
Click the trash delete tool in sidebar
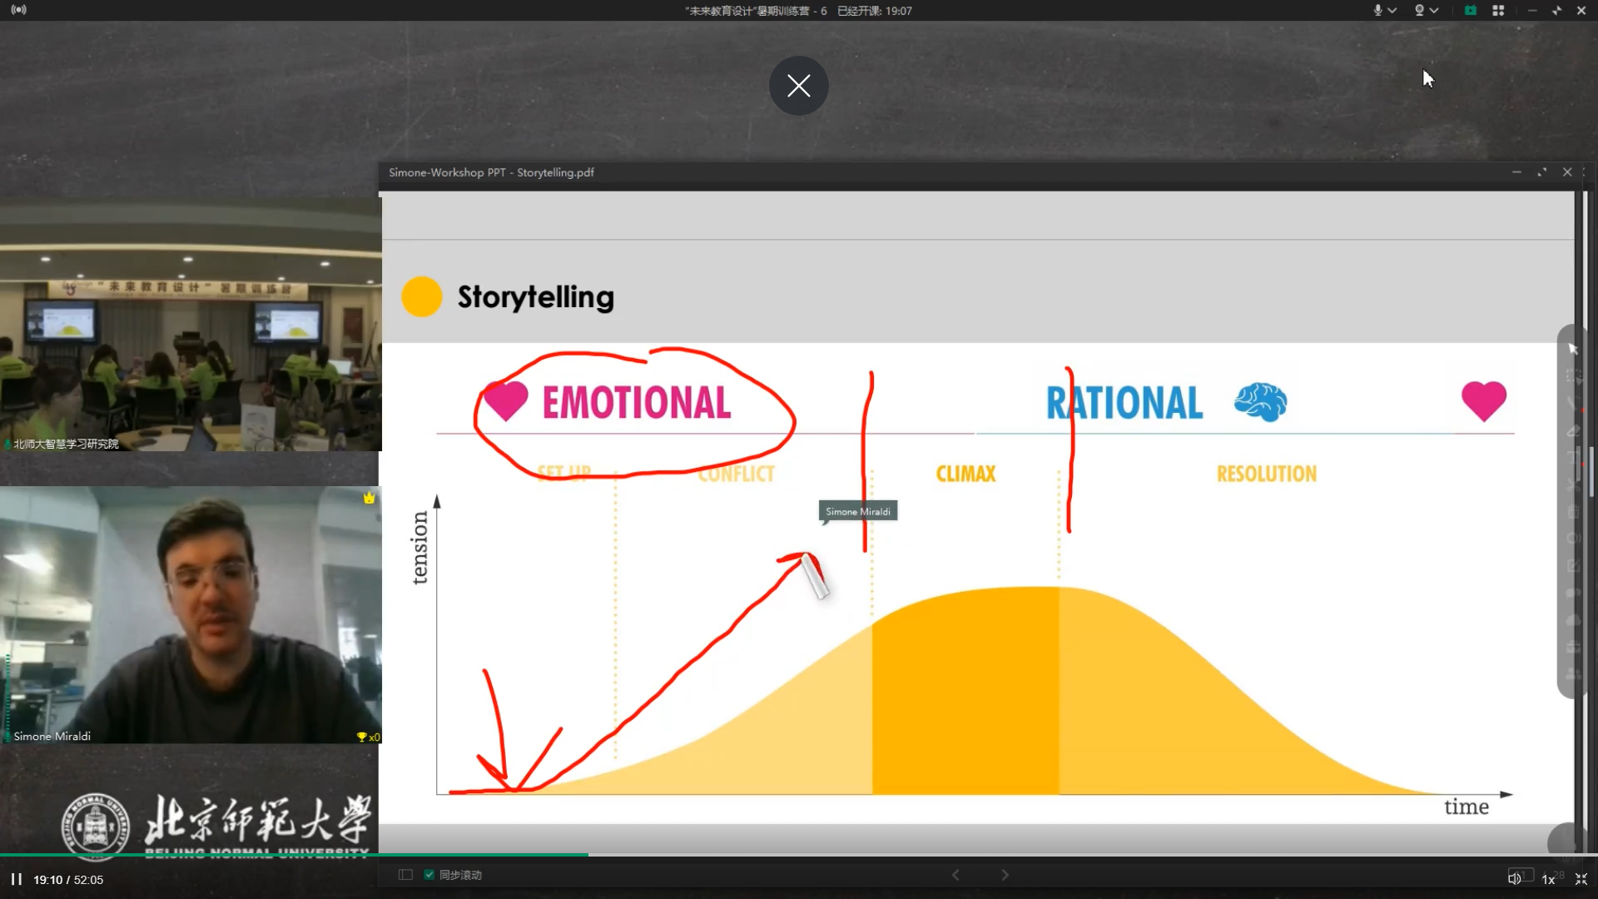click(x=1572, y=511)
